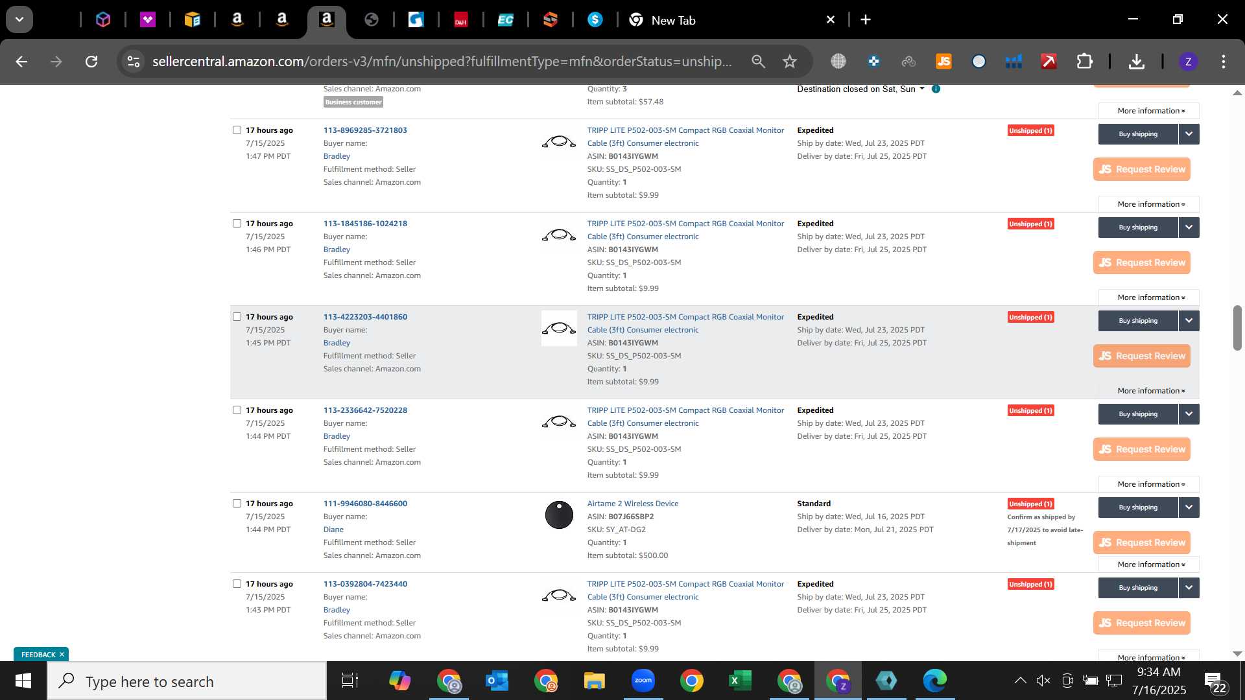Click the Jungle Scout JS extension icon
The width and height of the screenshot is (1245, 700).
[x=943, y=62]
